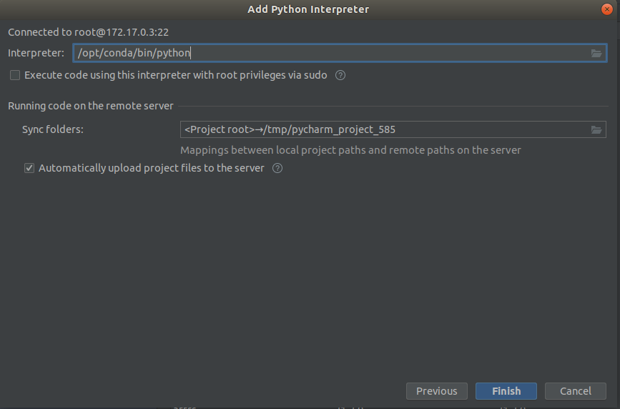Click the 'Automatically upload project files' label text
The image size is (620, 409).
pyautogui.click(x=152, y=168)
